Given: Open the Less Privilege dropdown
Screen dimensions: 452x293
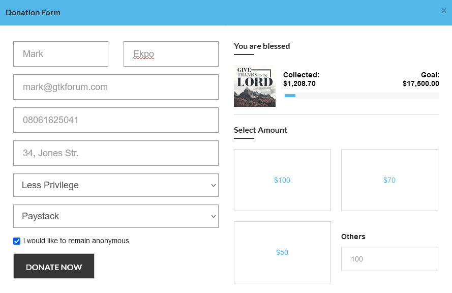Looking at the screenshot, I should (116, 185).
